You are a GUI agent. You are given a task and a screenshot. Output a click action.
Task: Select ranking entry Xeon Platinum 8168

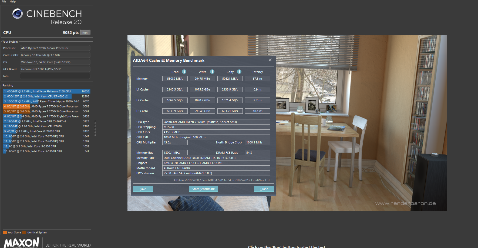[46, 91]
